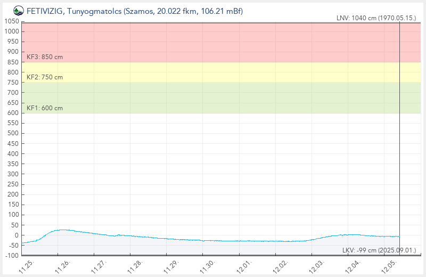Click the yellow KF2 alert band
The height and width of the screenshot is (277, 426).
(213, 72)
